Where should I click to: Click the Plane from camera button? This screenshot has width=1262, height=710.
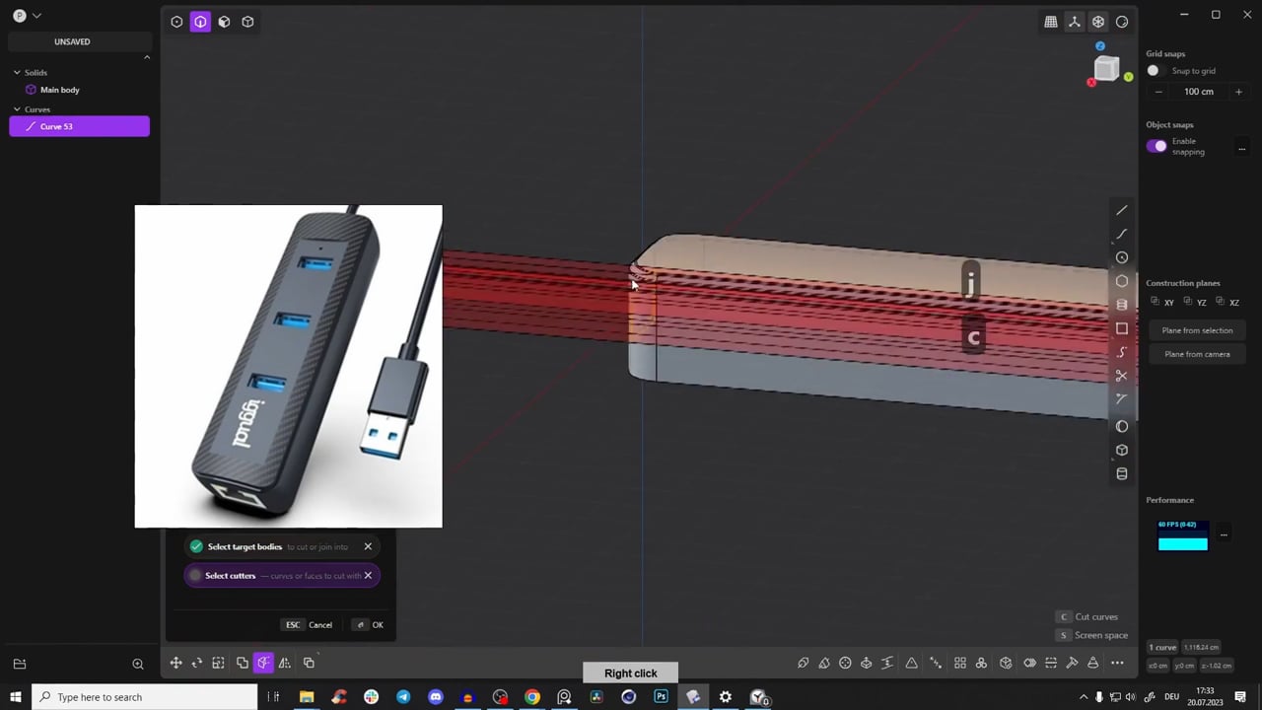[x=1197, y=353]
